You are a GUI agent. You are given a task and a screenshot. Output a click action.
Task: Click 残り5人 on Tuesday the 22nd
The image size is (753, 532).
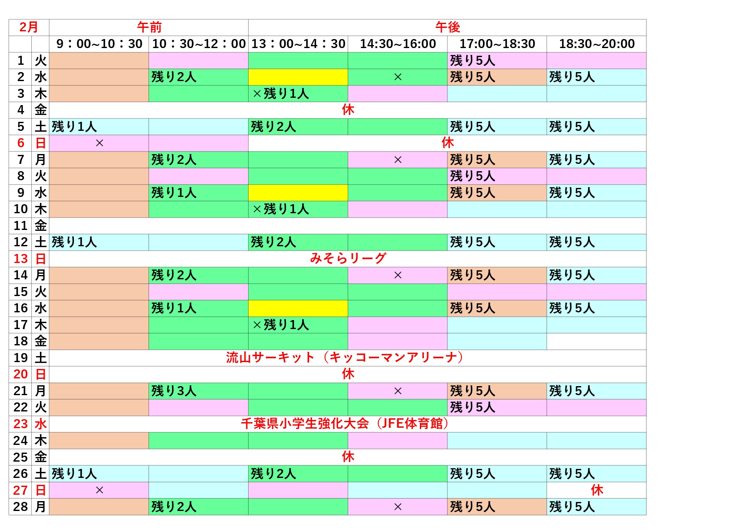473,407
